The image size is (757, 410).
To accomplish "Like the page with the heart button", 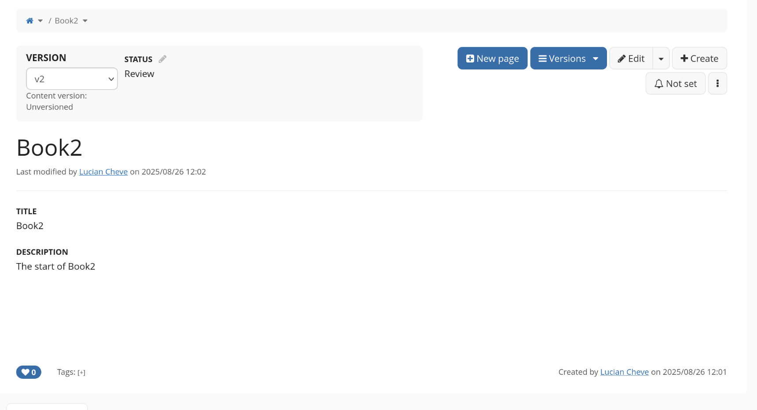I will pos(29,372).
